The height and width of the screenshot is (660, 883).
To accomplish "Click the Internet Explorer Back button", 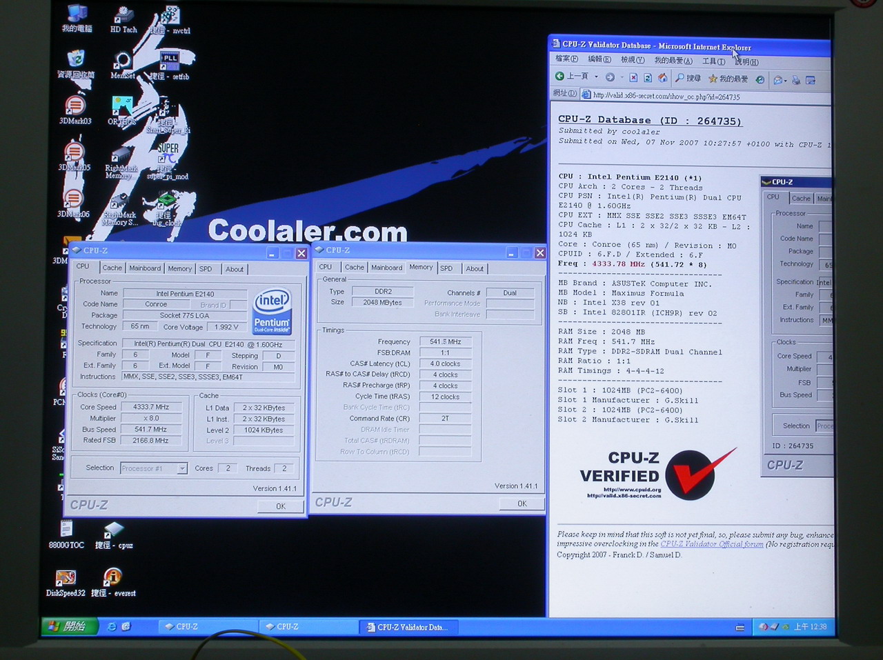I will tap(572, 77).
